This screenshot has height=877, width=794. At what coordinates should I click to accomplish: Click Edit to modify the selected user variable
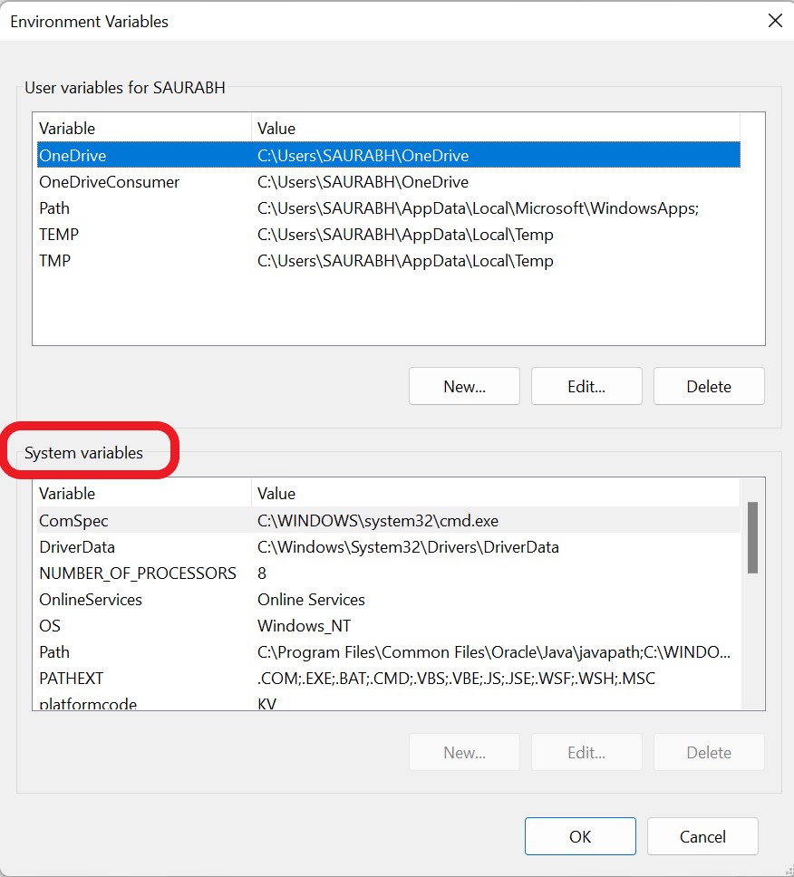[x=586, y=386]
